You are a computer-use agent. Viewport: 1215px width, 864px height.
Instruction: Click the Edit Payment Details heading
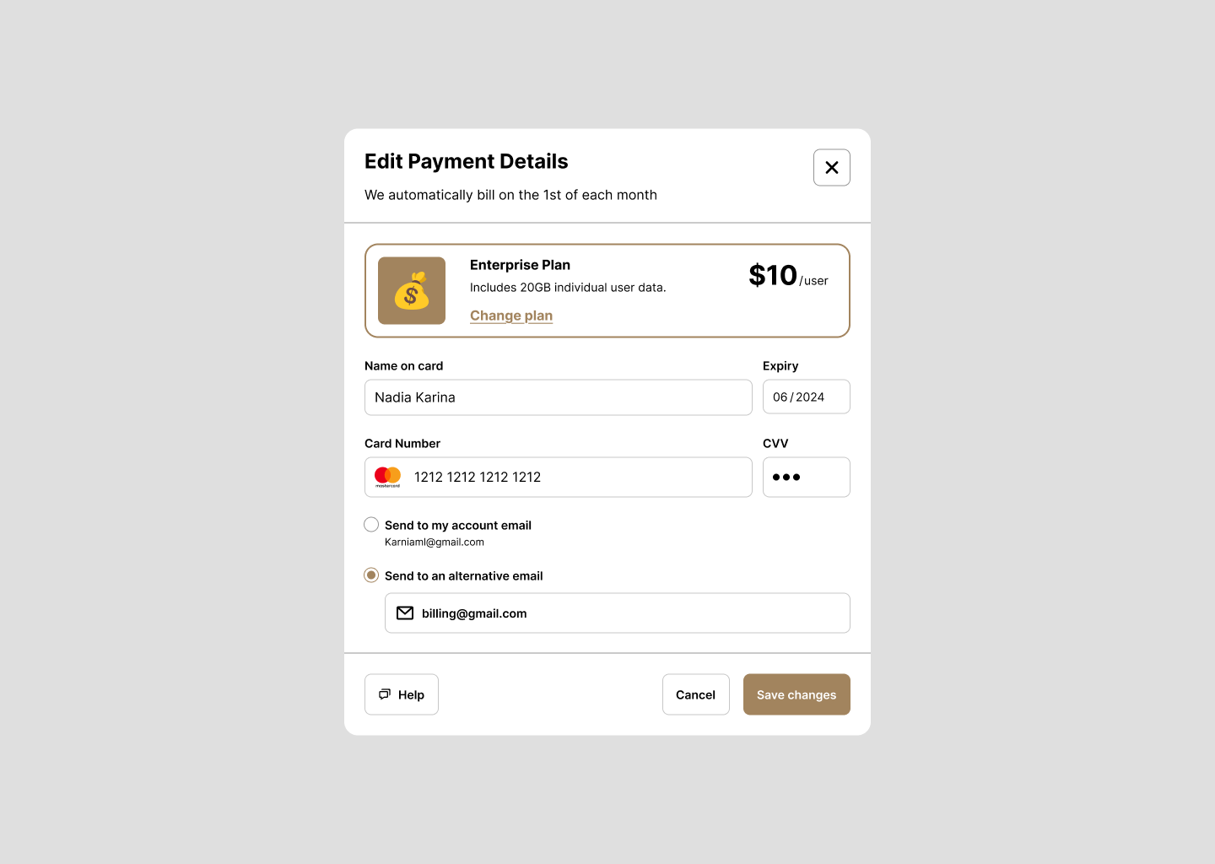(466, 161)
